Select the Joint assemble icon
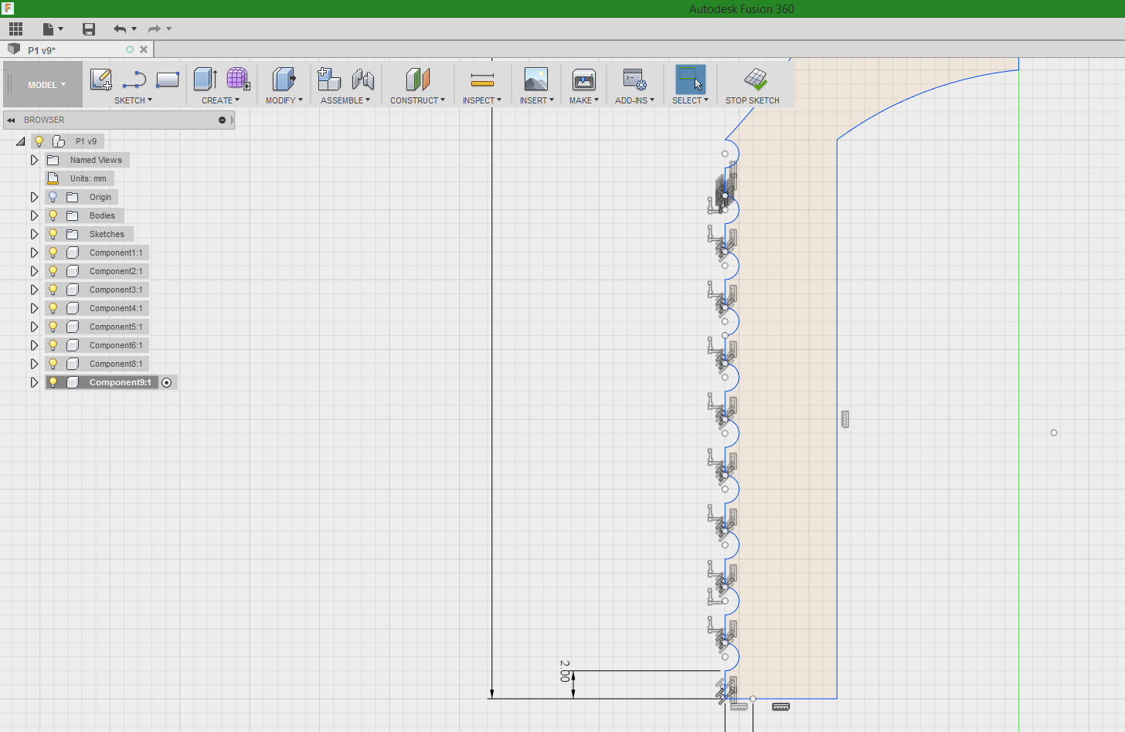1125x732 pixels. point(362,80)
